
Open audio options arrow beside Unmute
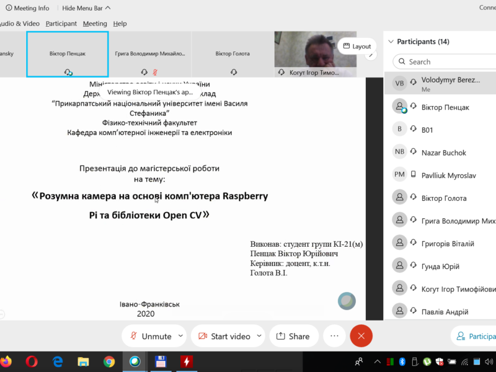pos(181,335)
